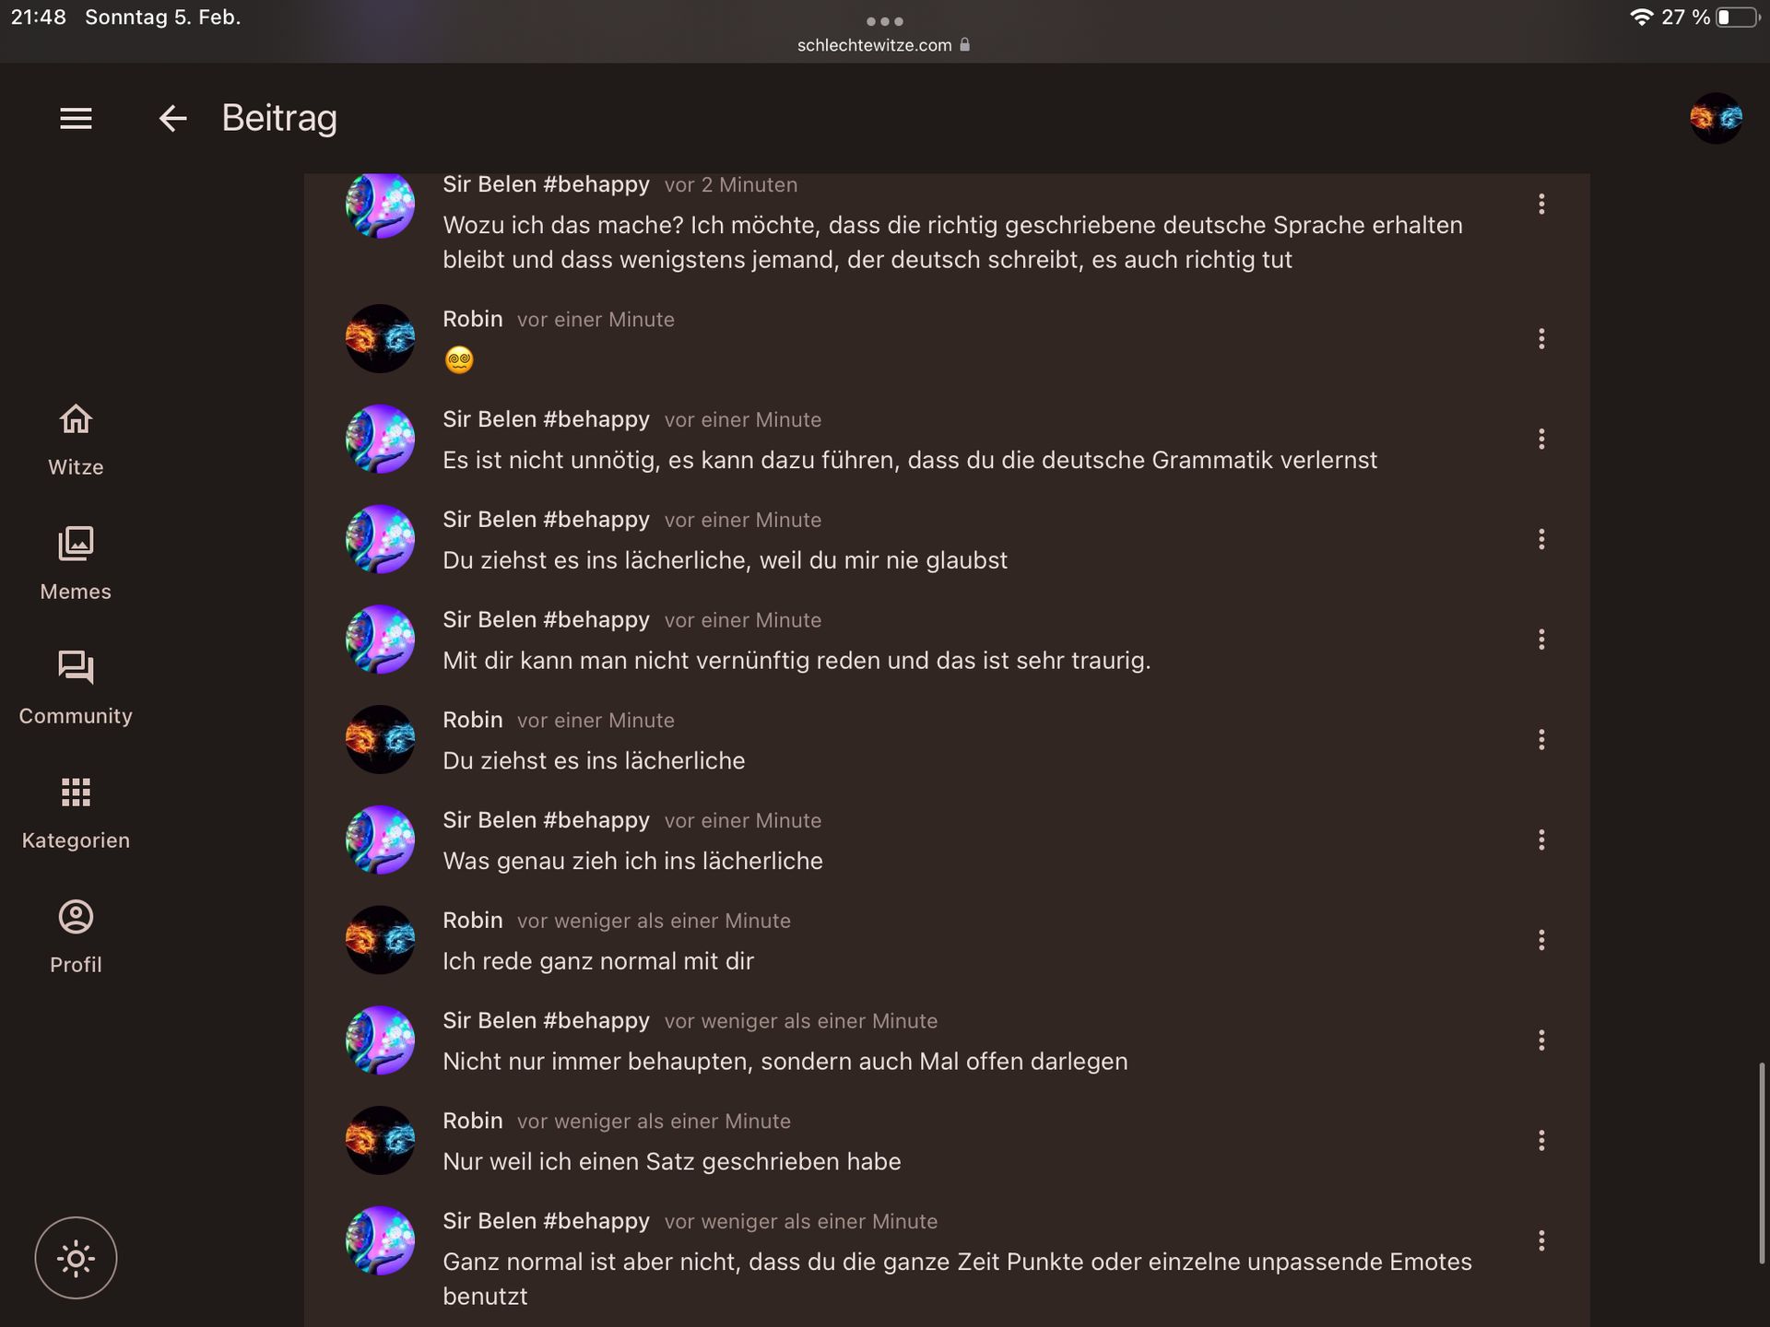Open profile avatar in top right corner
Viewport: 1770px width, 1327px height.
pos(1716,118)
